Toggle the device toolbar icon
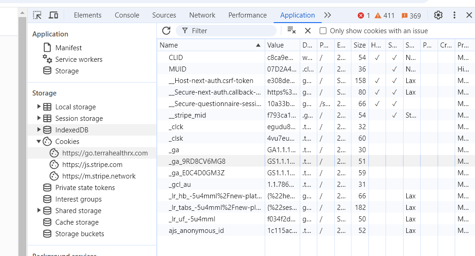Image resolution: width=475 pixels, height=256 pixels. (53, 15)
